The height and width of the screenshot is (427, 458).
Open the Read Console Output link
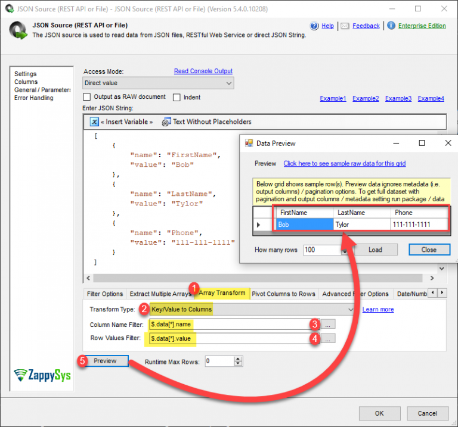click(x=203, y=71)
